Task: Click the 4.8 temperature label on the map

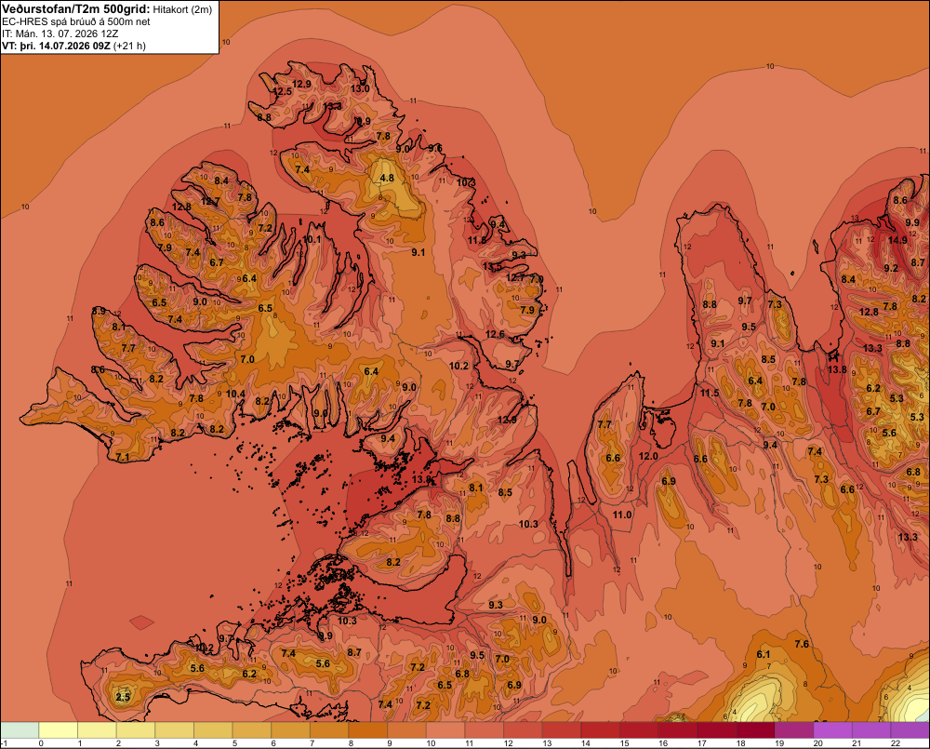Action: coord(387,178)
